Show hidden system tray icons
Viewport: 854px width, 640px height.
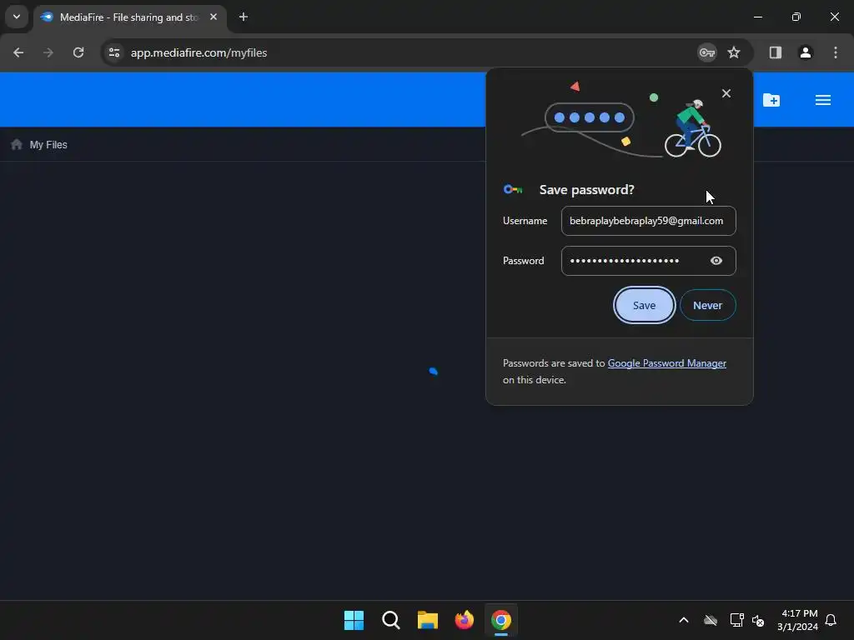[x=684, y=620]
